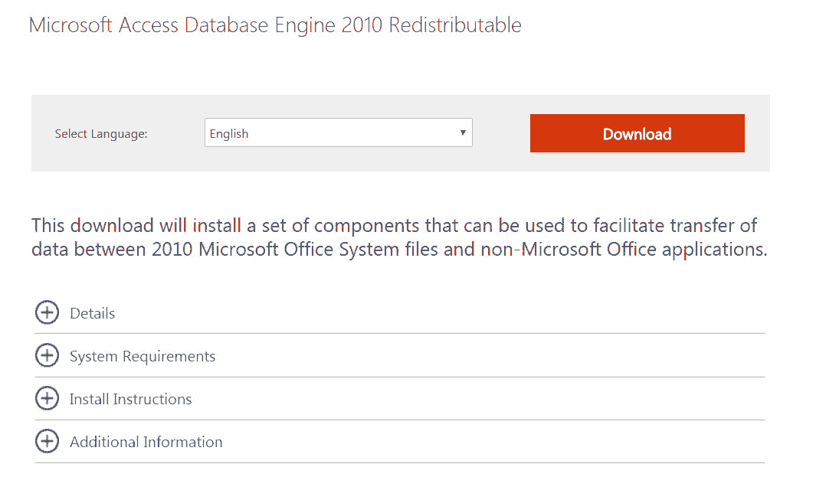Open the Select Language dropdown

[x=338, y=132]
